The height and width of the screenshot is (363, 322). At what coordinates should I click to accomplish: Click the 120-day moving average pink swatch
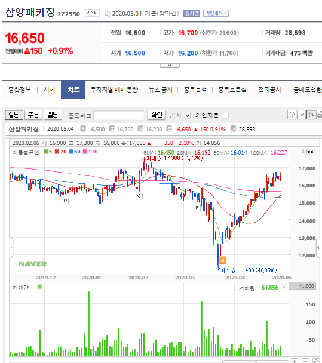click(x=85, y=152)
